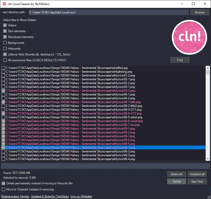The width and height of the screenshot is (211, 199).
Task: Maximize the cln! window
Action: (x=193, y=4)
